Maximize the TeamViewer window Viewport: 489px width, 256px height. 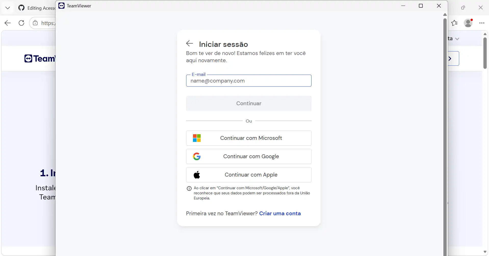[421, 6]
